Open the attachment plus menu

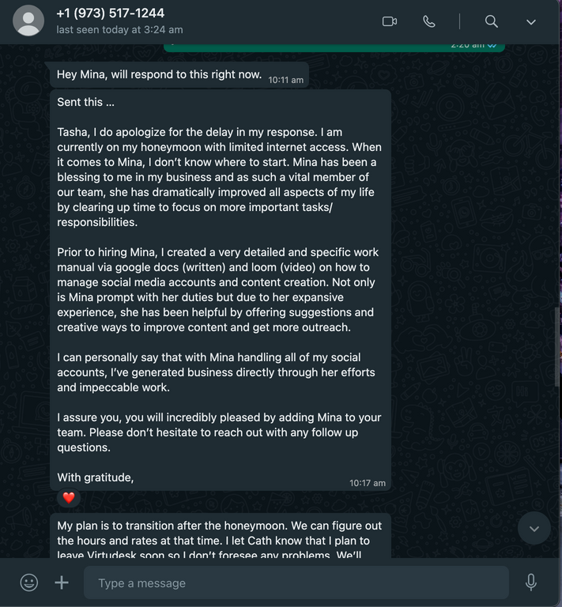coord(62,582)
